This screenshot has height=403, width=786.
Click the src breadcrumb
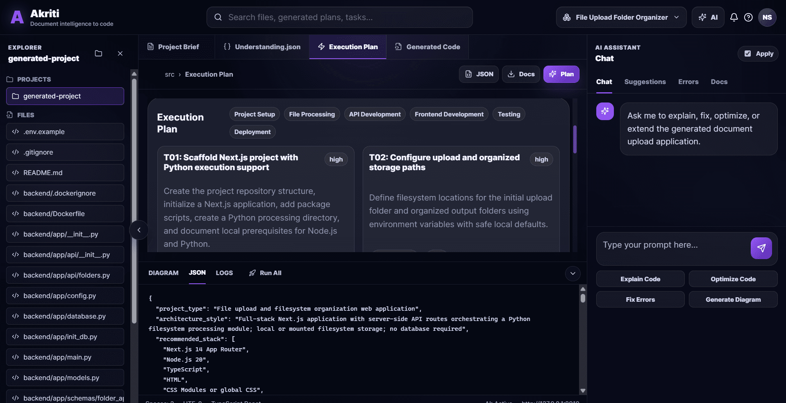point(170,75)
